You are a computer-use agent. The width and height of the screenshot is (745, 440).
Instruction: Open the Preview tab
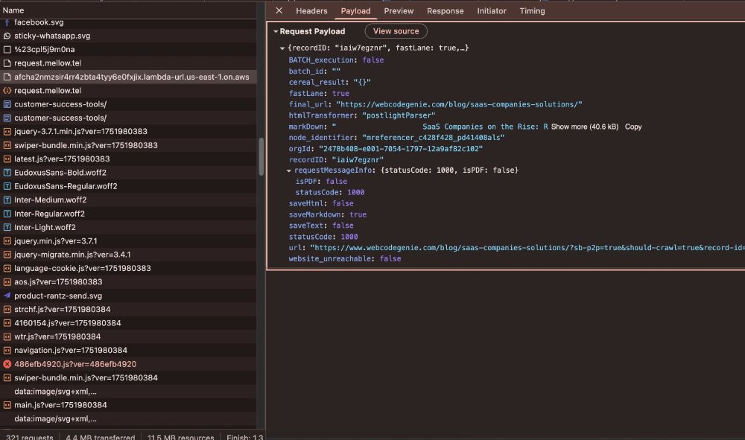[x=399, y=11]
